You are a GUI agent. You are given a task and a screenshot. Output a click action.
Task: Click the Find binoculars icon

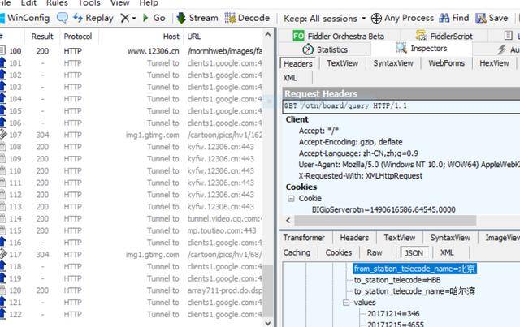pos(444,18)
